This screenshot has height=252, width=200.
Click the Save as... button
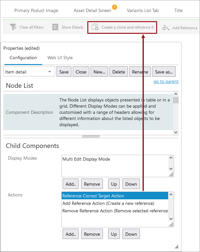164,72
